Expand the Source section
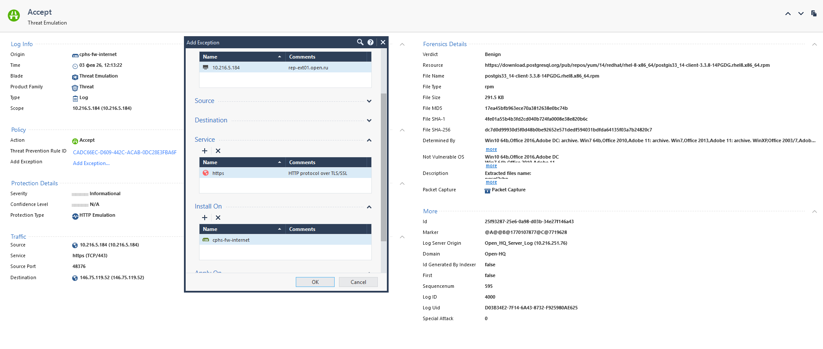823x349 pixels. click(369, 101)
